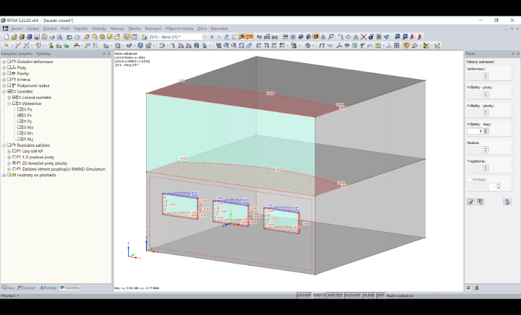The image size is (521, 315).
Task: Select the Uzly sítě KP tree item
Action: (x=33, y=151)
